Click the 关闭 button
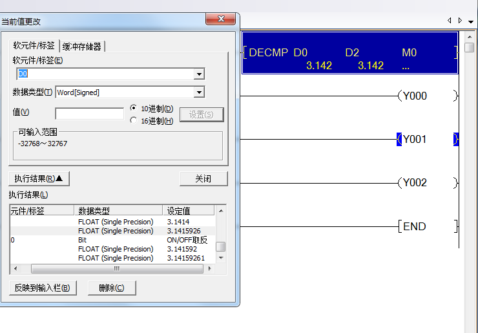 (203, 178)
